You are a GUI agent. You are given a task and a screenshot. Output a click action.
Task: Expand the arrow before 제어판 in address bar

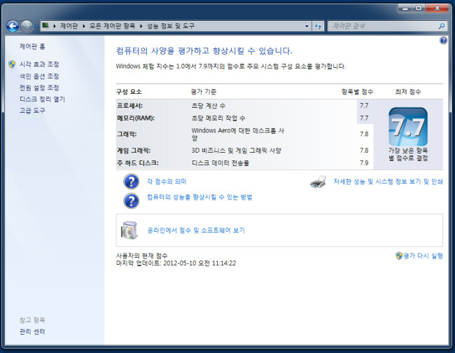click(55, 26)
